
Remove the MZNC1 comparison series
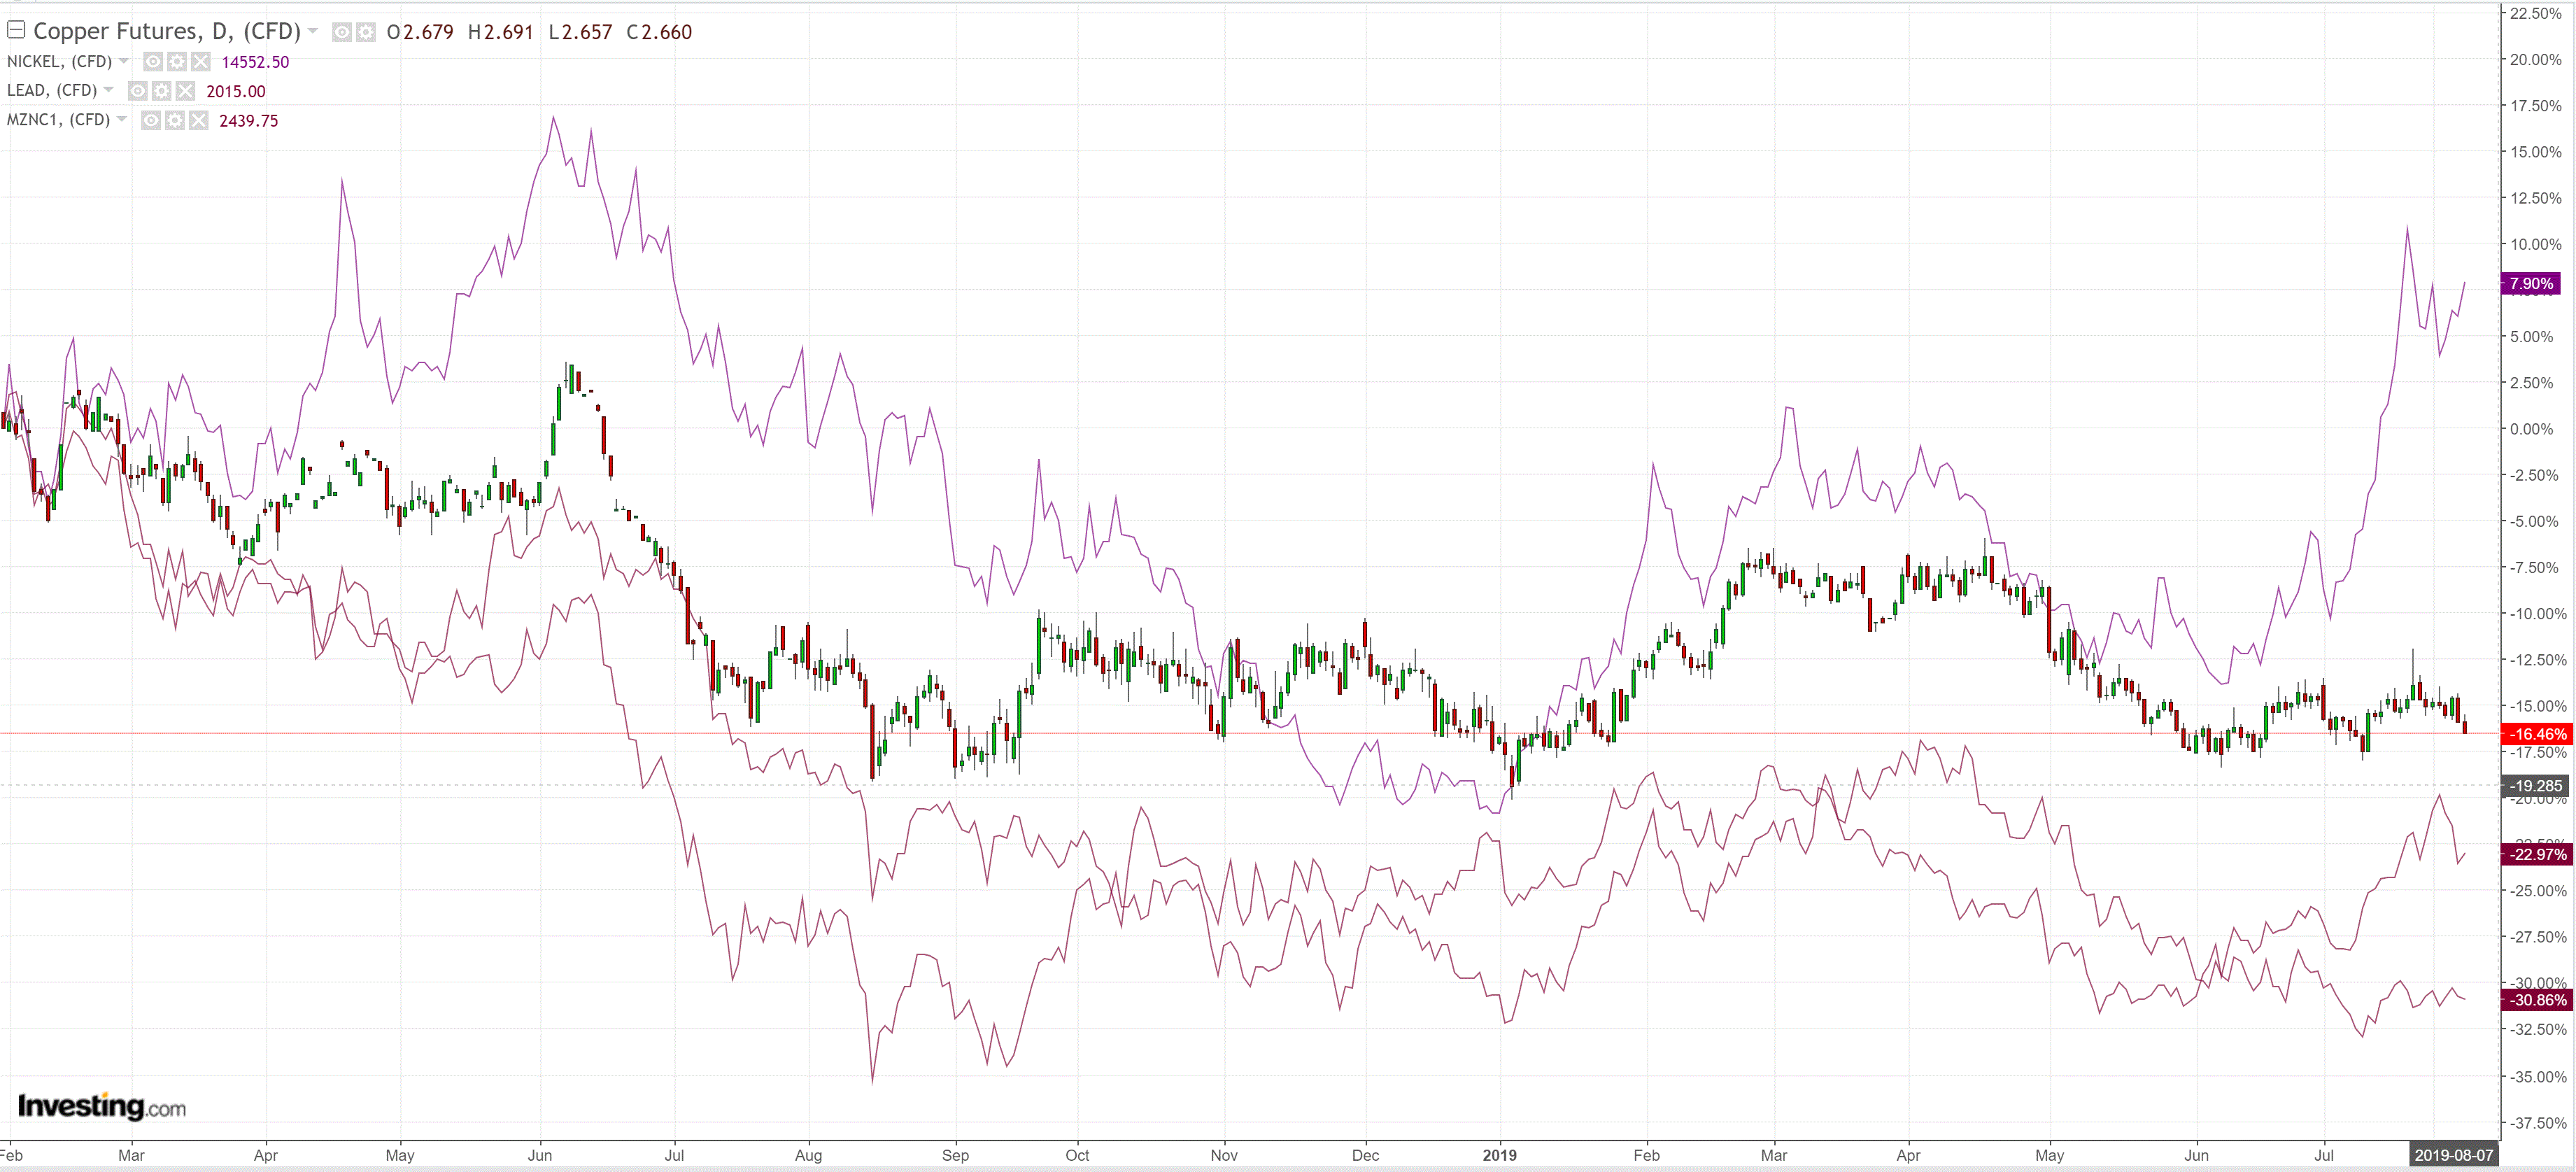click(199, 120)
